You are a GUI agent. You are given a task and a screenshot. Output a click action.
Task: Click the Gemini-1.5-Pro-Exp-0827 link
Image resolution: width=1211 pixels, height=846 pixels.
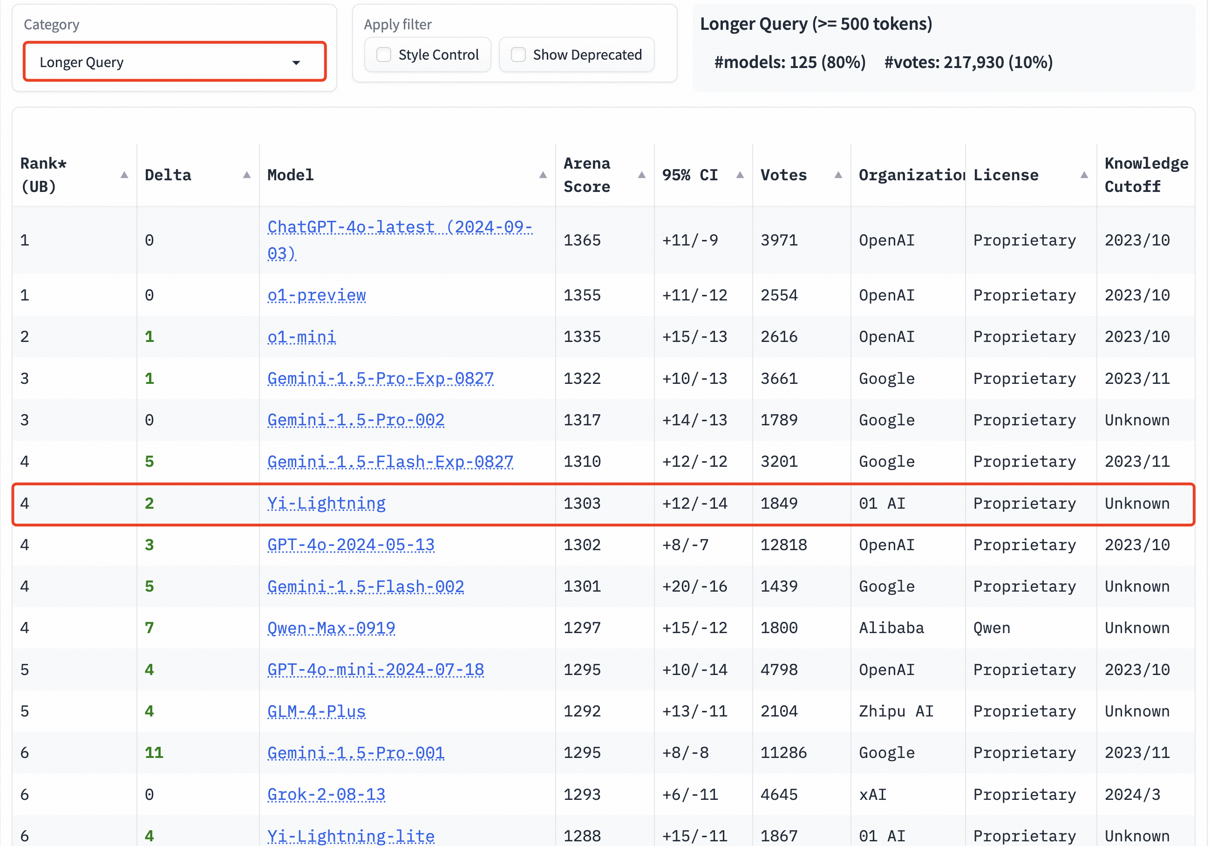pyautogui.click(x=380, y=379)
